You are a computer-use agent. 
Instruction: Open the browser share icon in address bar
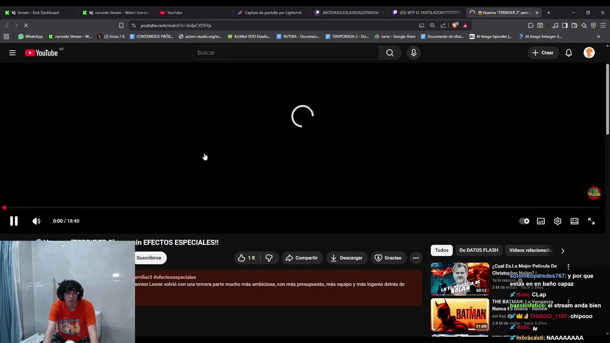tap(443, 25)
